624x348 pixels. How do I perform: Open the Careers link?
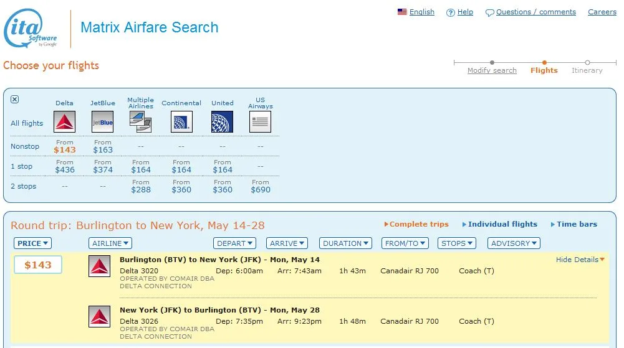(602, 12)
